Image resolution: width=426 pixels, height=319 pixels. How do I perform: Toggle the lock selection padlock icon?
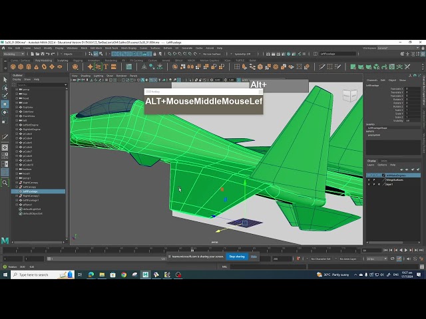pyautogui.click(x=155, y=54)
